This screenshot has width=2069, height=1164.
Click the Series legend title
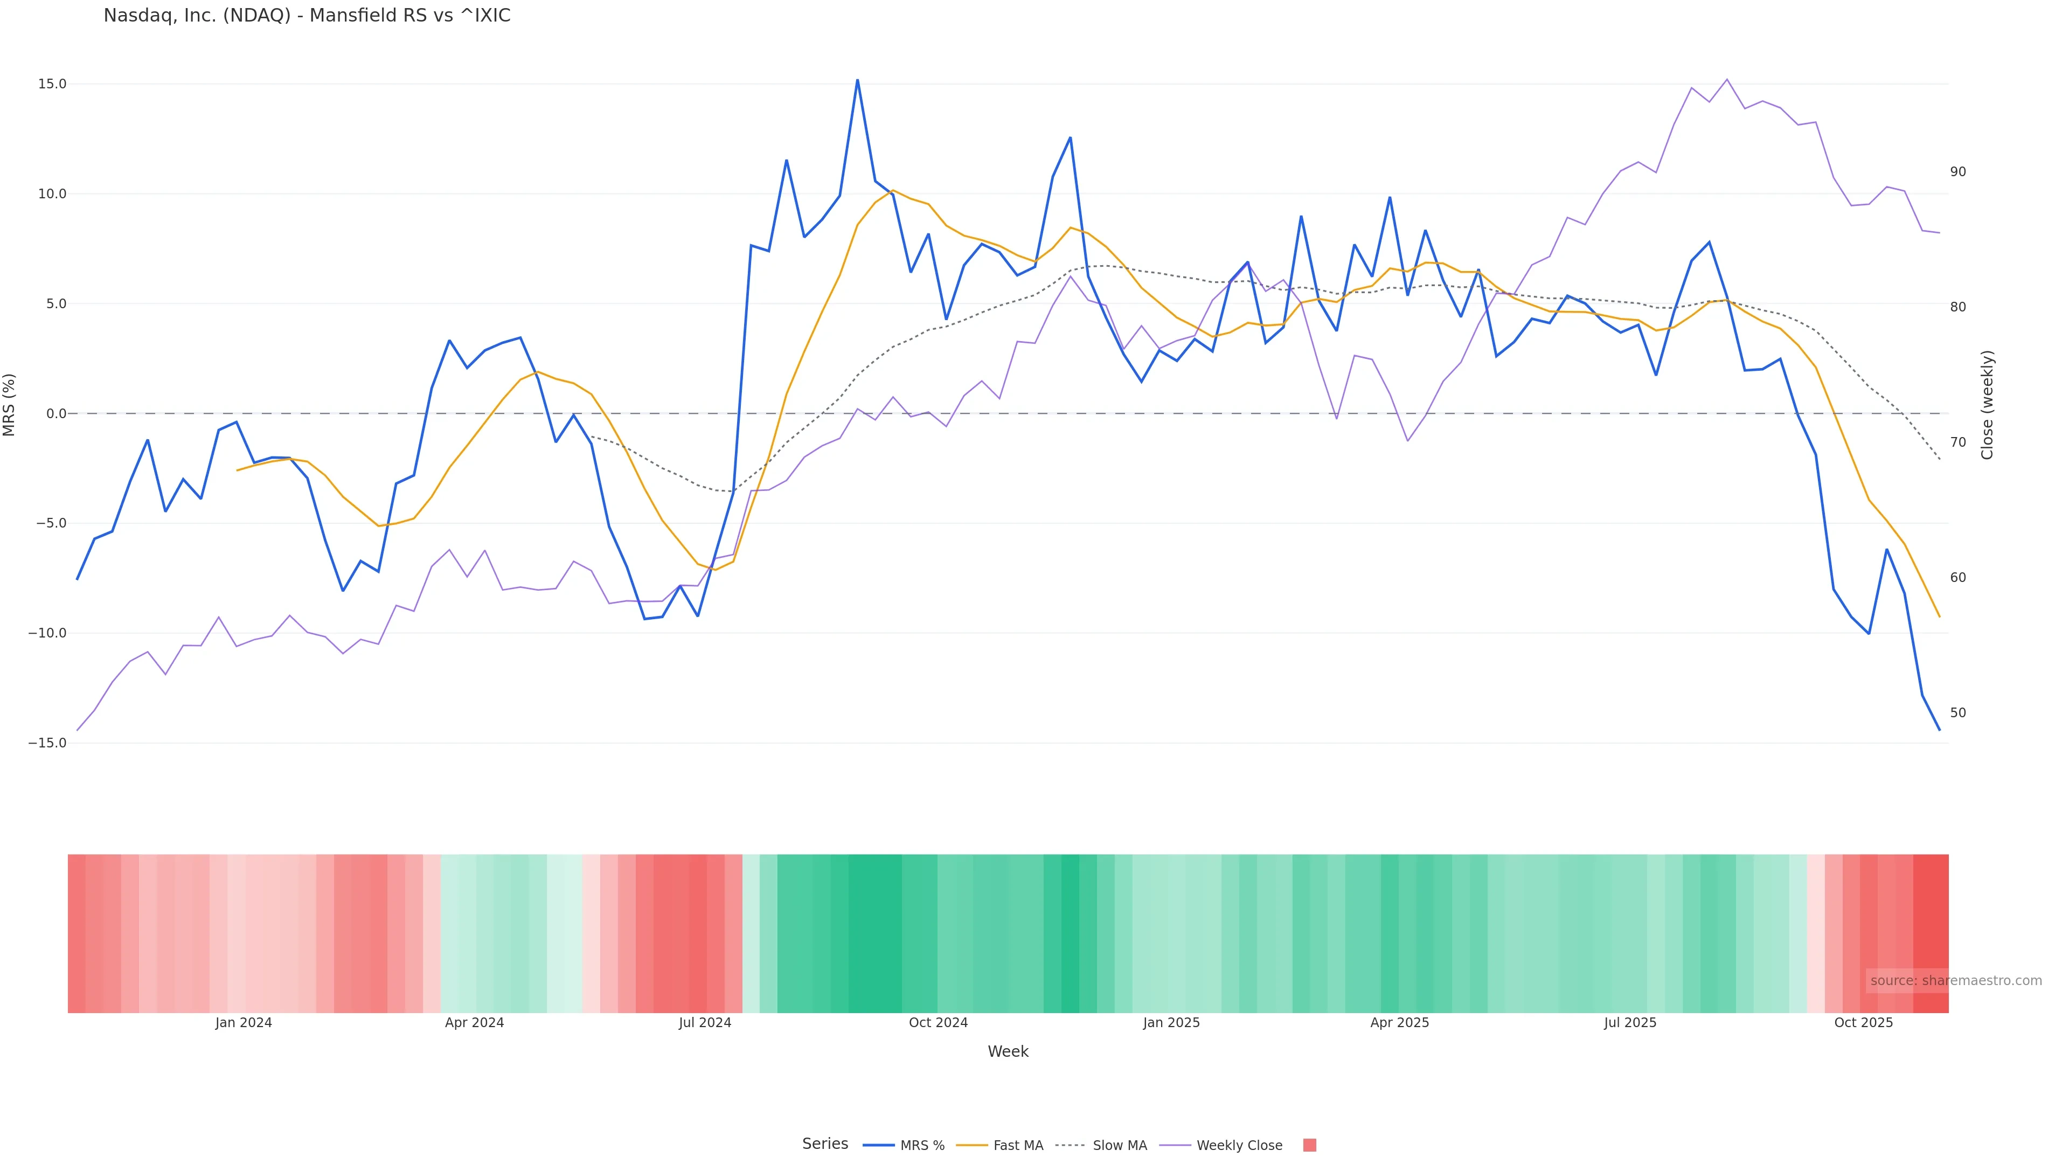[x=825, y=1144]
